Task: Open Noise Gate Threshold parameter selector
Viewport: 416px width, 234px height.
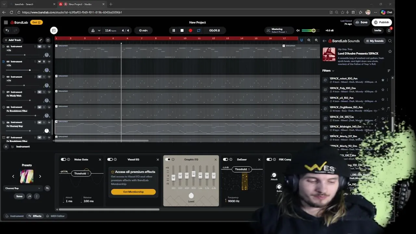Action: pyautogui.click(x=81, y=174)
